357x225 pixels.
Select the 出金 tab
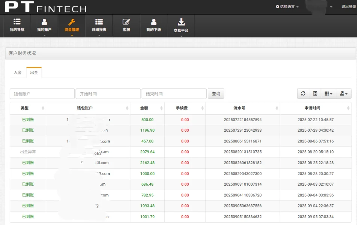tap(34, 72)
